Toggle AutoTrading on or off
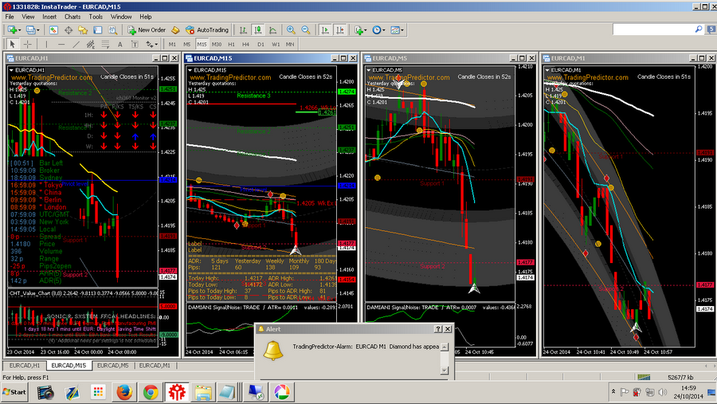The width and height of the screenshot is (717, 404). click(x=207, y=29)
